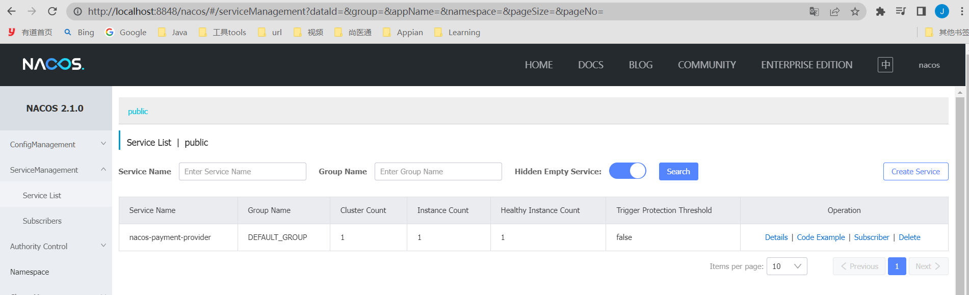Screen dimensions: 969x295
Task: Open Code Example for nacos-payment-provider
Action: point(821,237)
